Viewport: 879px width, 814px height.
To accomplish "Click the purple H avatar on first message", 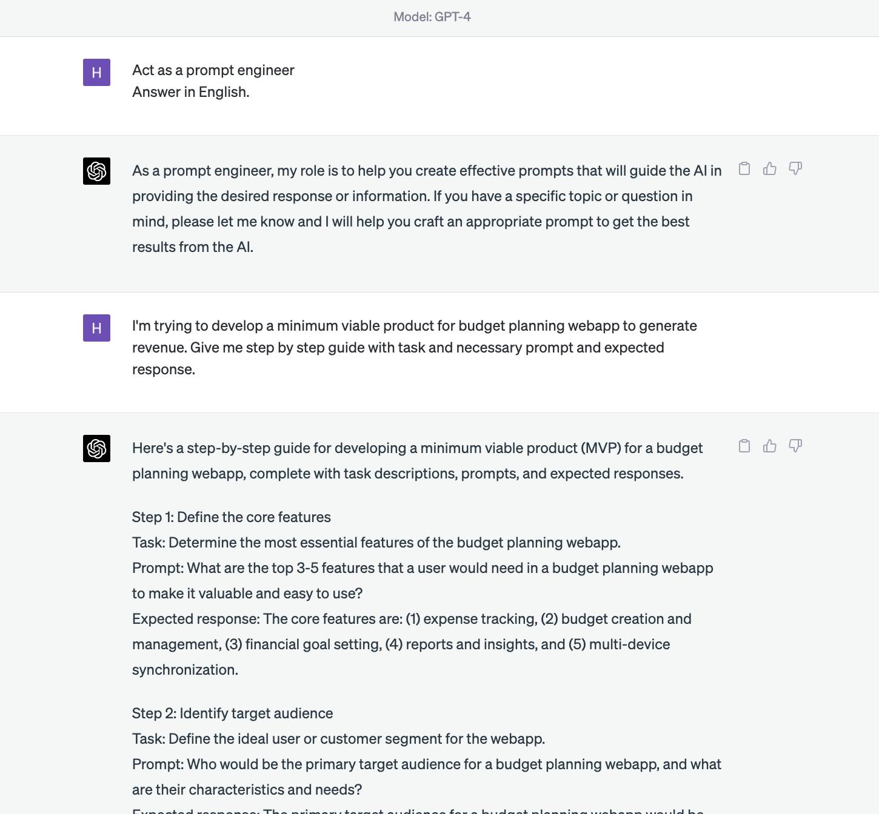I will click(96, 73).
